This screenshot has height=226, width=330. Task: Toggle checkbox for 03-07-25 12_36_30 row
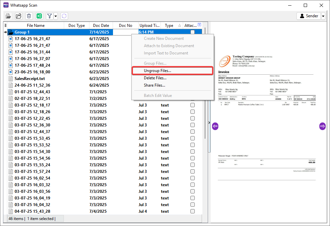point(192,125)
